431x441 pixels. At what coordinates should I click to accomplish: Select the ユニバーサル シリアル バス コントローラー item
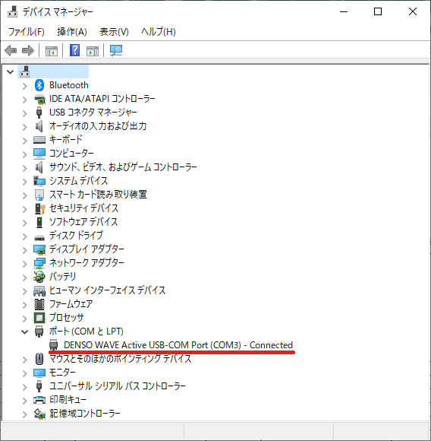tap(118, 386)
